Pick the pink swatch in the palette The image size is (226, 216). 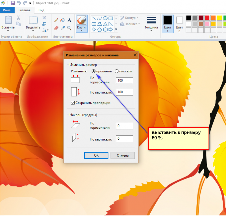tap(207, 24)
